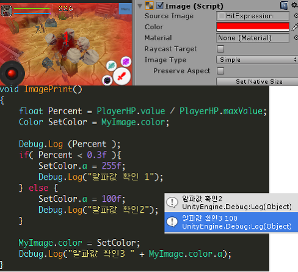Click the '0.3f' literal in the if condition

point(96,155)
